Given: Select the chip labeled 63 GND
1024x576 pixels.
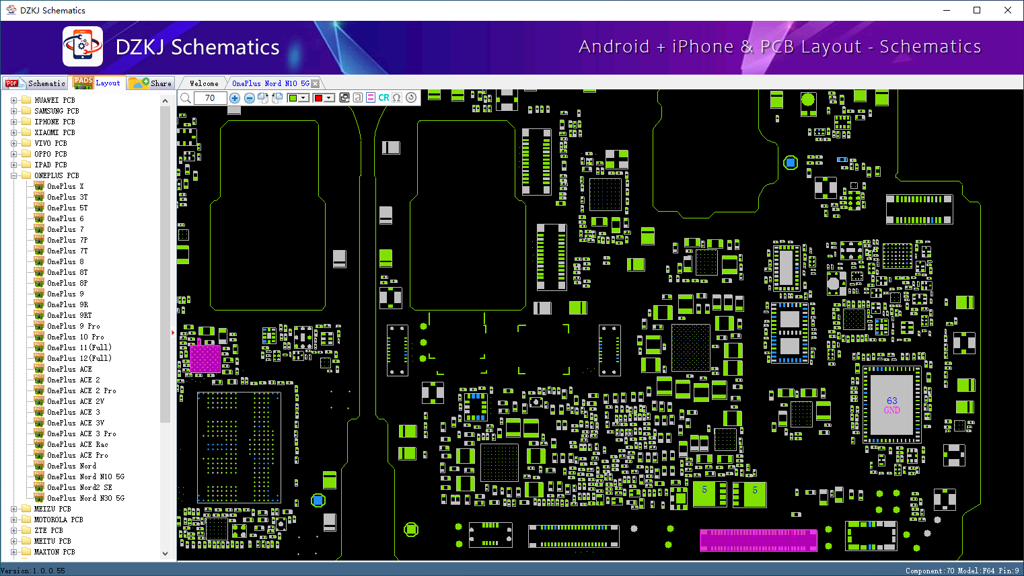Looking at the screenshot, I should [891, 405].
